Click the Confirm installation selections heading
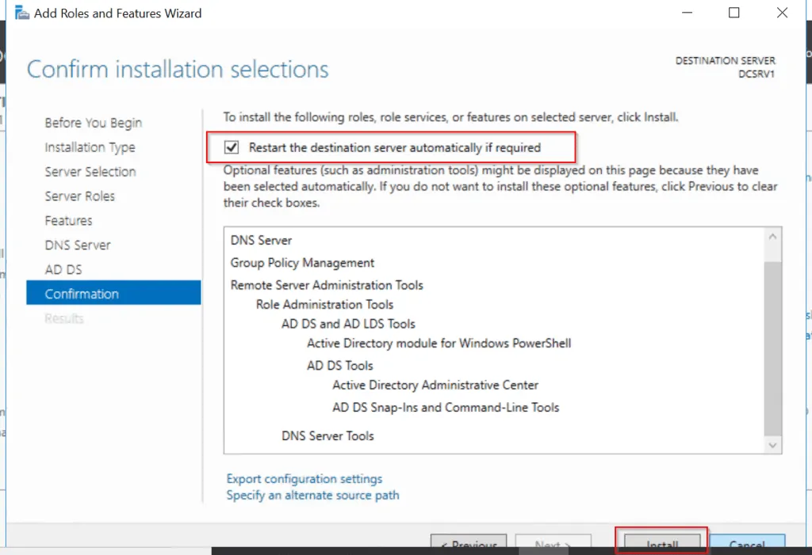 tap(178, 70)
